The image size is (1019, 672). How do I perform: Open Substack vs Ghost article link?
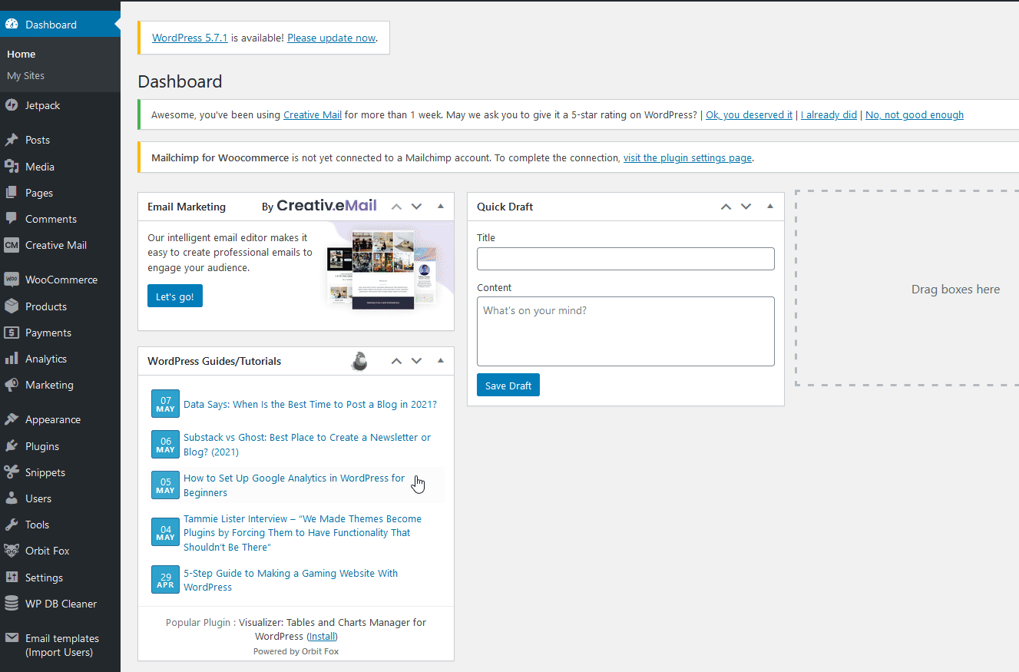point(307,445)
